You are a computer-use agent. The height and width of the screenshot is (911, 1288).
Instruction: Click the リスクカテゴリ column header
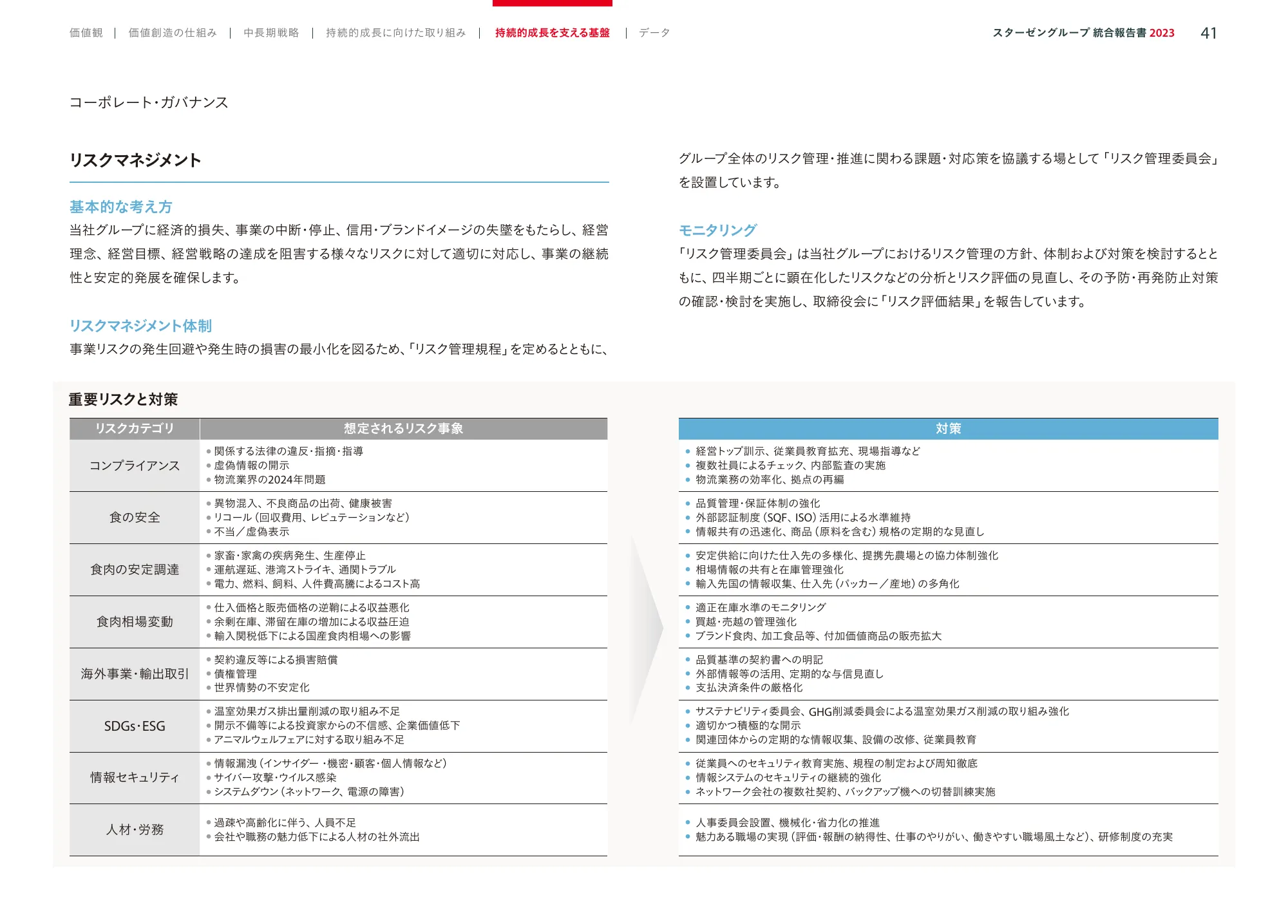(x=135, y=429)
